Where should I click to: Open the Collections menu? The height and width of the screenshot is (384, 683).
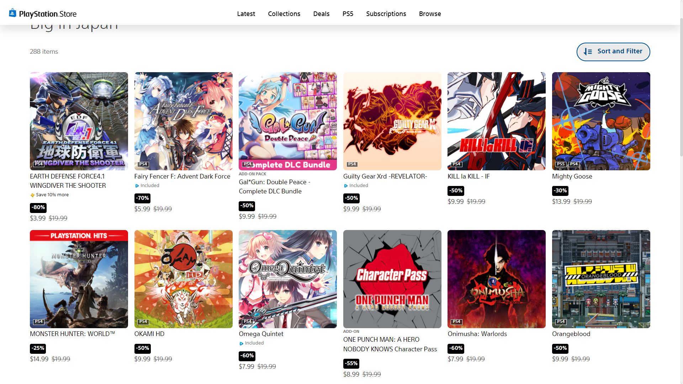coord(284,14)
